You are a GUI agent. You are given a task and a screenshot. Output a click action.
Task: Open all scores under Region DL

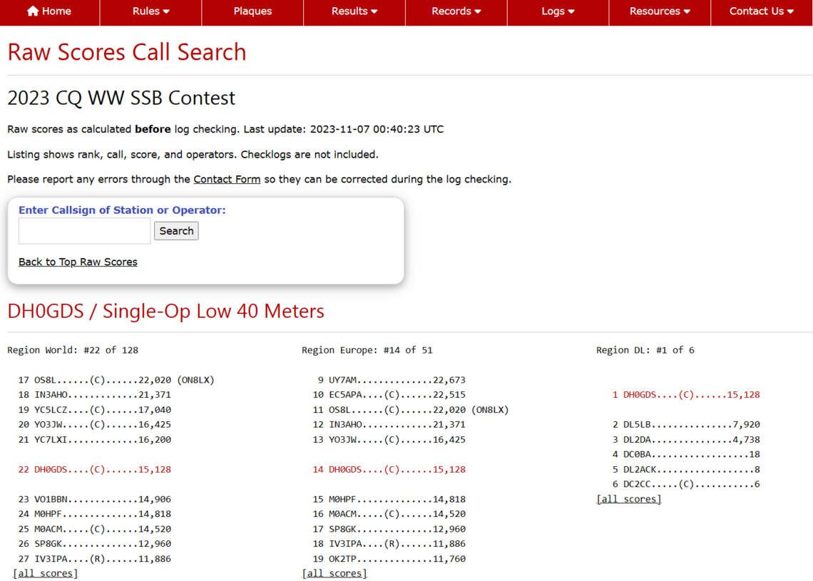coord(629,499)
